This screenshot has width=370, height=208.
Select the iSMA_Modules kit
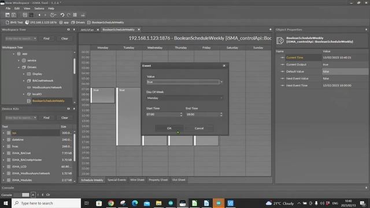(22, 180)
